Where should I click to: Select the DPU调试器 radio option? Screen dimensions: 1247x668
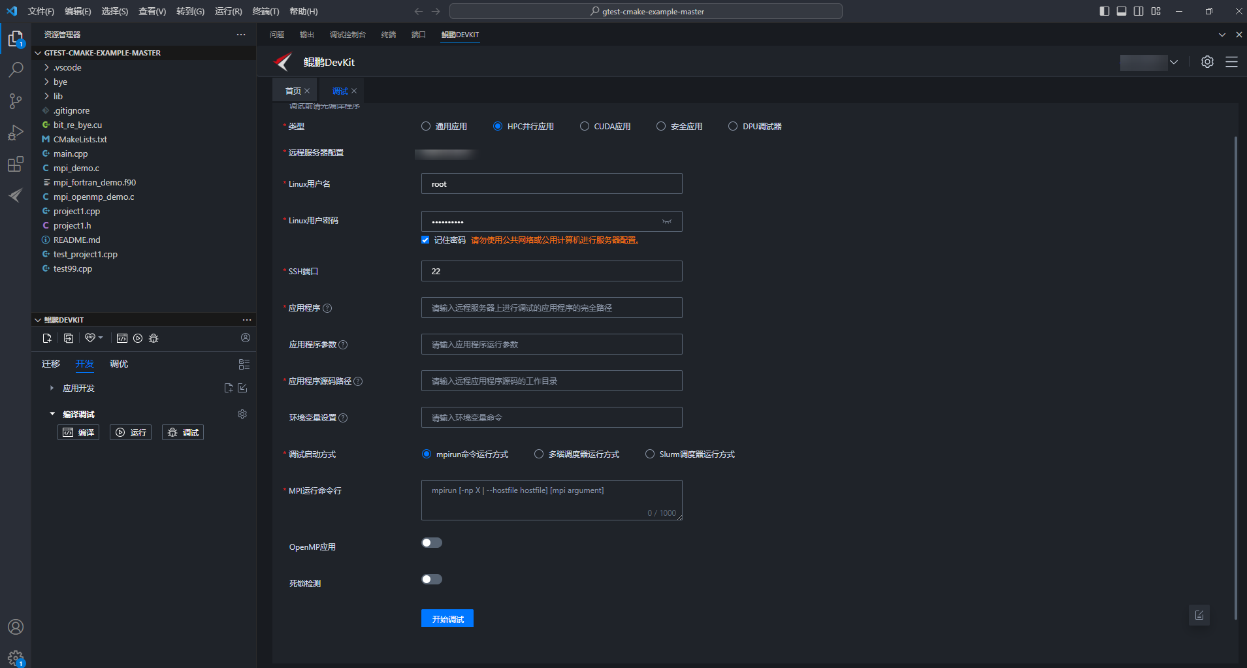[x=733, y=126]
